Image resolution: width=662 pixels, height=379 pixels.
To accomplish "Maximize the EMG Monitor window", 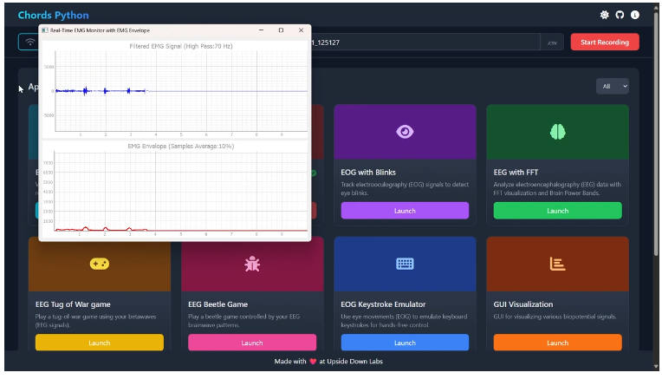I will (282, 30).
